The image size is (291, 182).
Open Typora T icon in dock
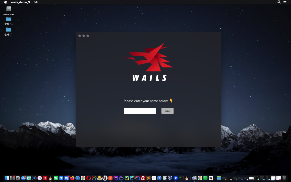point(154,178)
